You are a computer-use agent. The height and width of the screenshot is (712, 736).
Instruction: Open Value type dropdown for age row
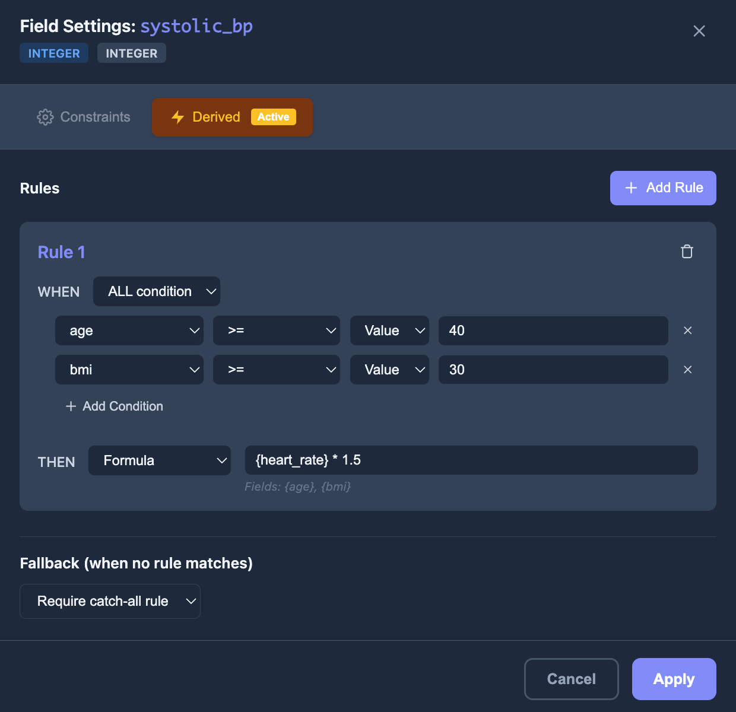pos(389,330)
